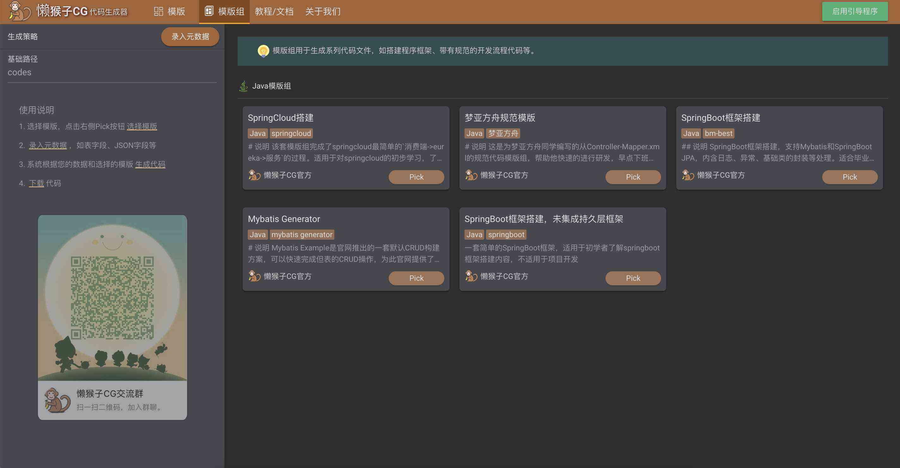
Task: Open 教程/文档 menu item
Action: click(x=273, y=11)
